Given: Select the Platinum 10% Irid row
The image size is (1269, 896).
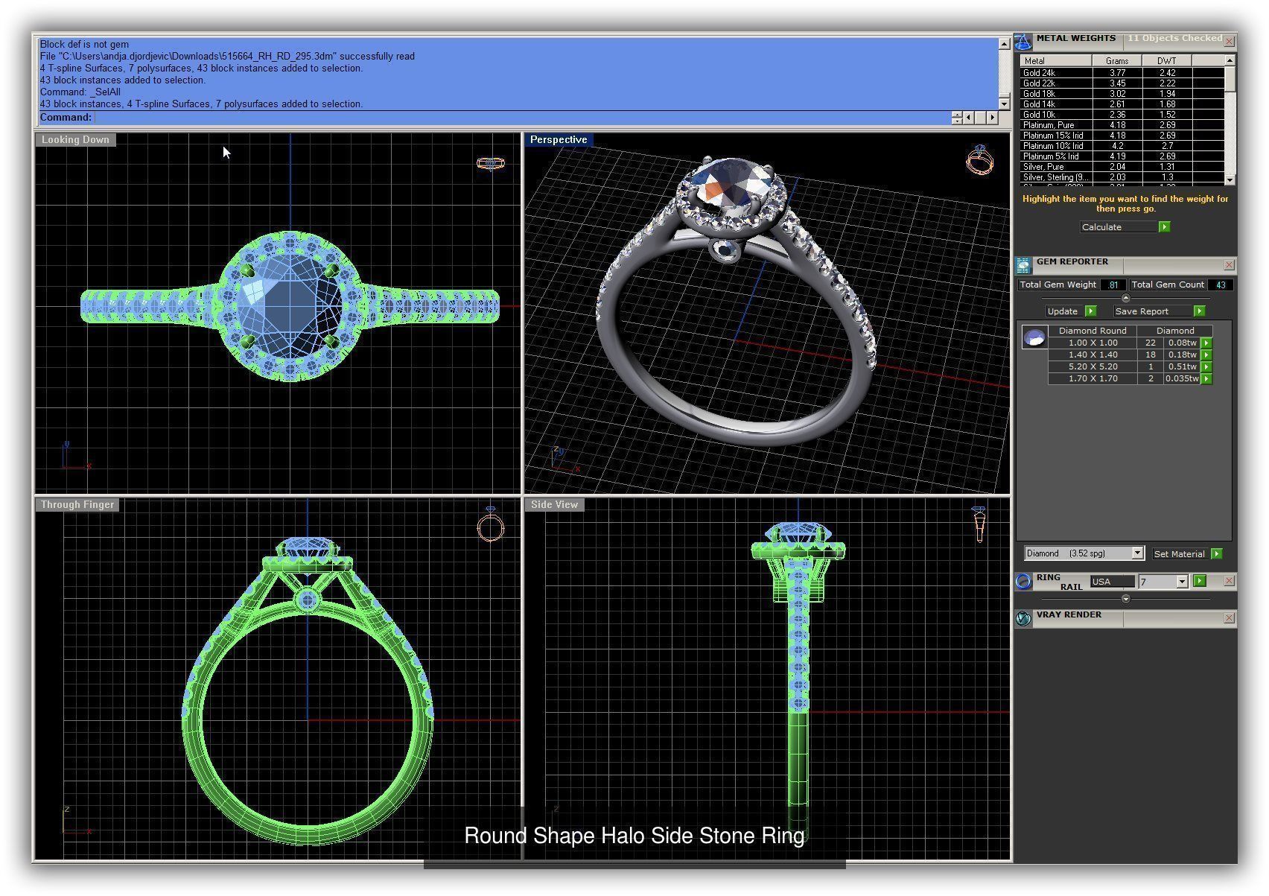Looking at the screenshot, I should pos(1122,146).
